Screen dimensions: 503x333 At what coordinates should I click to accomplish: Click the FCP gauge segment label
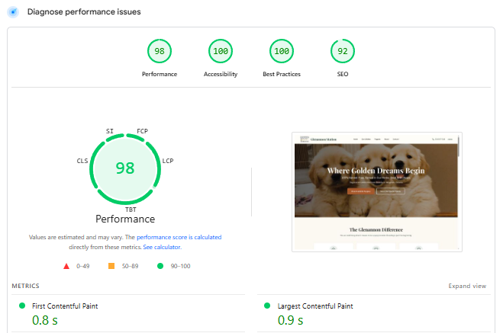pos(143,131)
